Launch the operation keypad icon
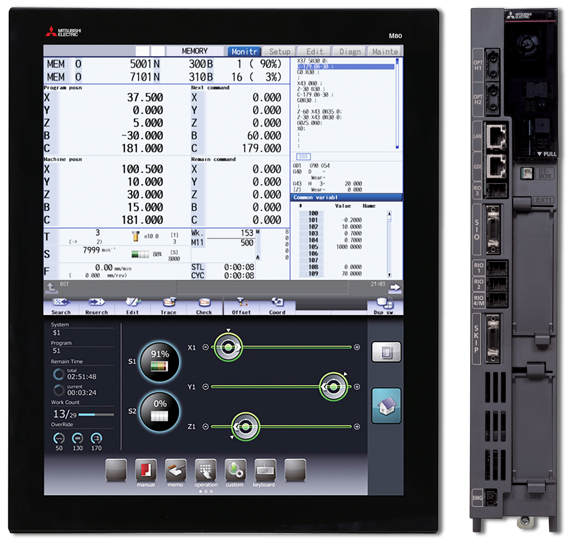The width and height of the screenshot is (575, 545). (205, 470)
